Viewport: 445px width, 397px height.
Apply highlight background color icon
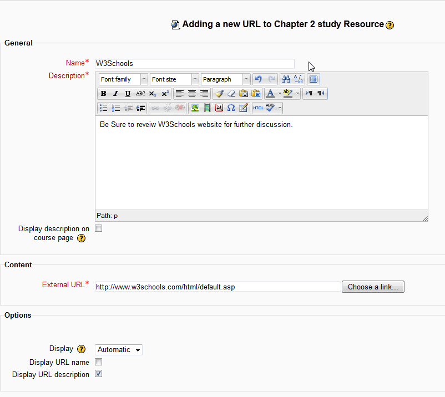click(x=288, y=94)
